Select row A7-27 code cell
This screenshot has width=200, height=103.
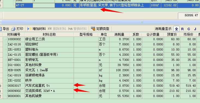point(24,5)
